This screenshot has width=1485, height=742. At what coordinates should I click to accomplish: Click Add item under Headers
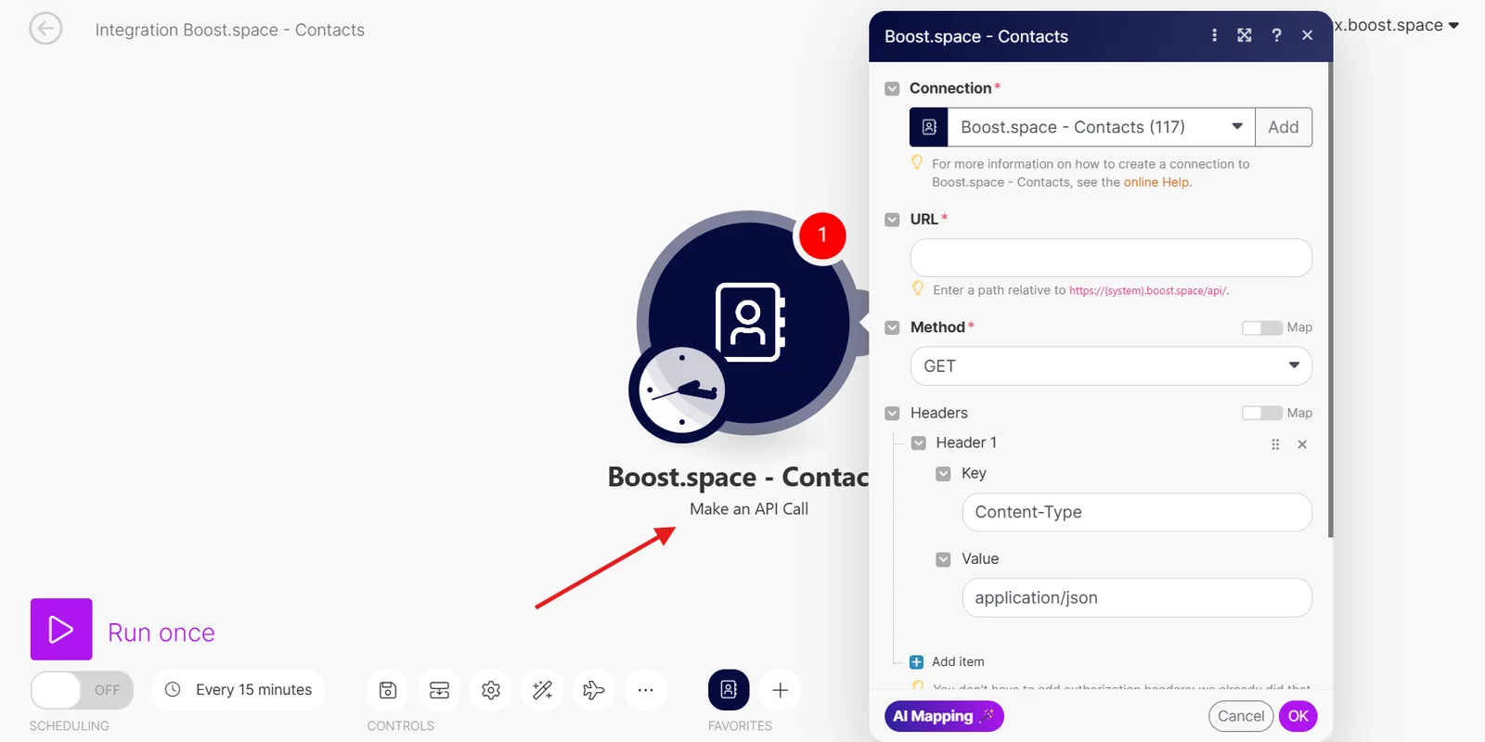(948, 661)
